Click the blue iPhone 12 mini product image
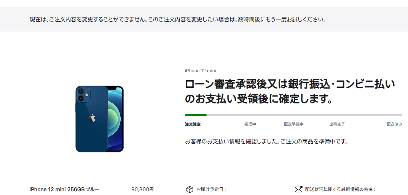This screenshot has height=195, width=408. click(x=99, y=119)
